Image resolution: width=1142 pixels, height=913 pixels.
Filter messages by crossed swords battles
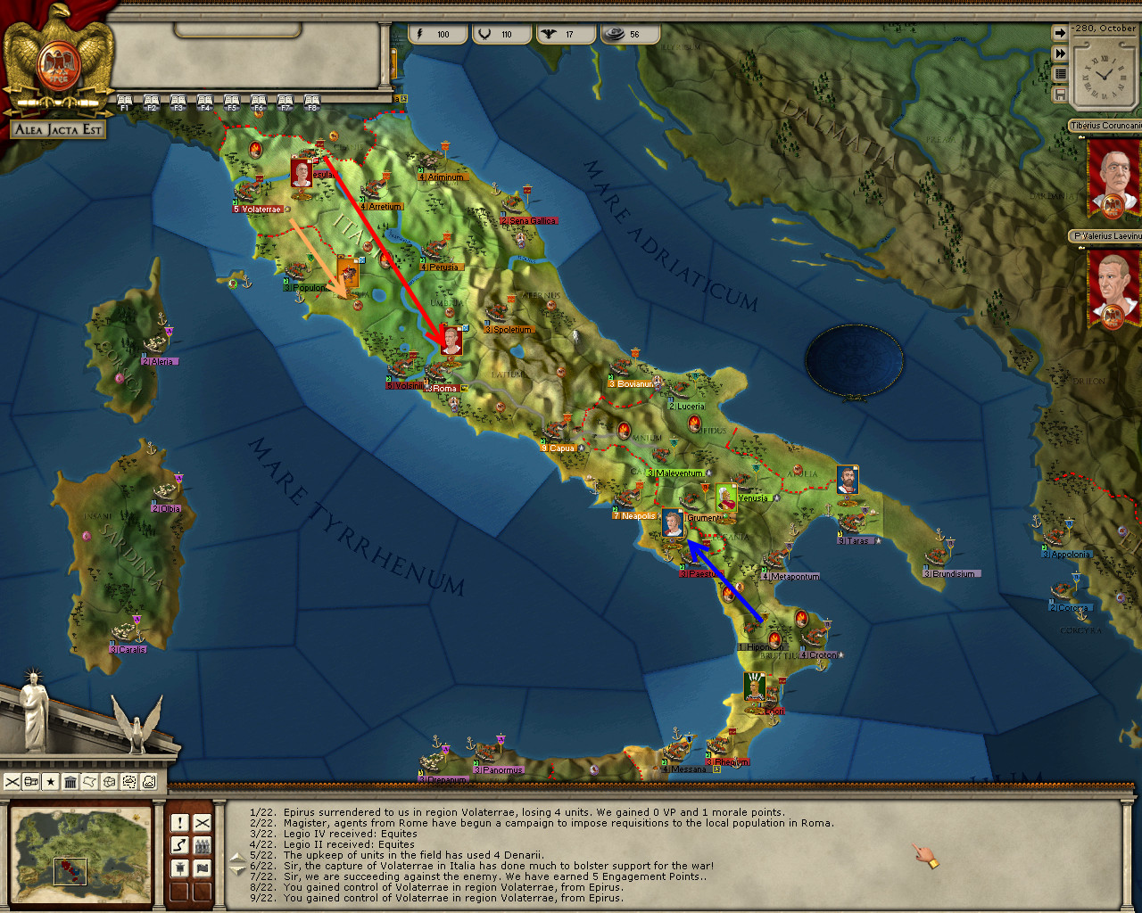[x=203, y=823]
